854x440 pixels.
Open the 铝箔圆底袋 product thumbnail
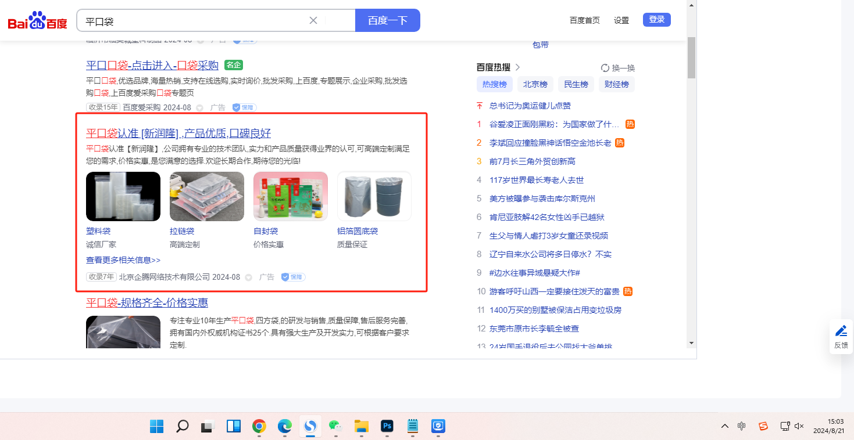click(x=374, y=196)
